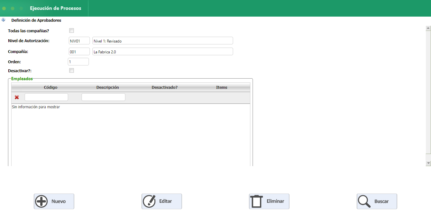
Task: Click the scrollbar up arrow
Action: point(428,28)
